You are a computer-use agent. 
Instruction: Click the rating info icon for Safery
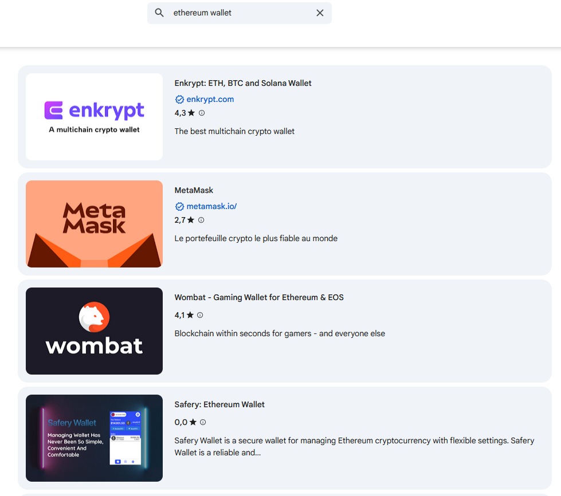point(202,422)
